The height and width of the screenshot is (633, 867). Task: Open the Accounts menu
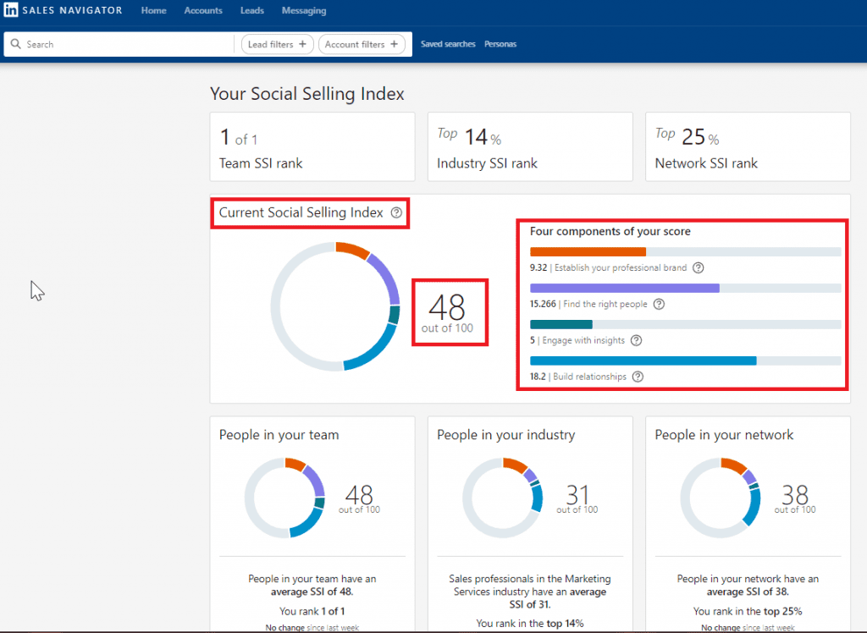[203, 10]
